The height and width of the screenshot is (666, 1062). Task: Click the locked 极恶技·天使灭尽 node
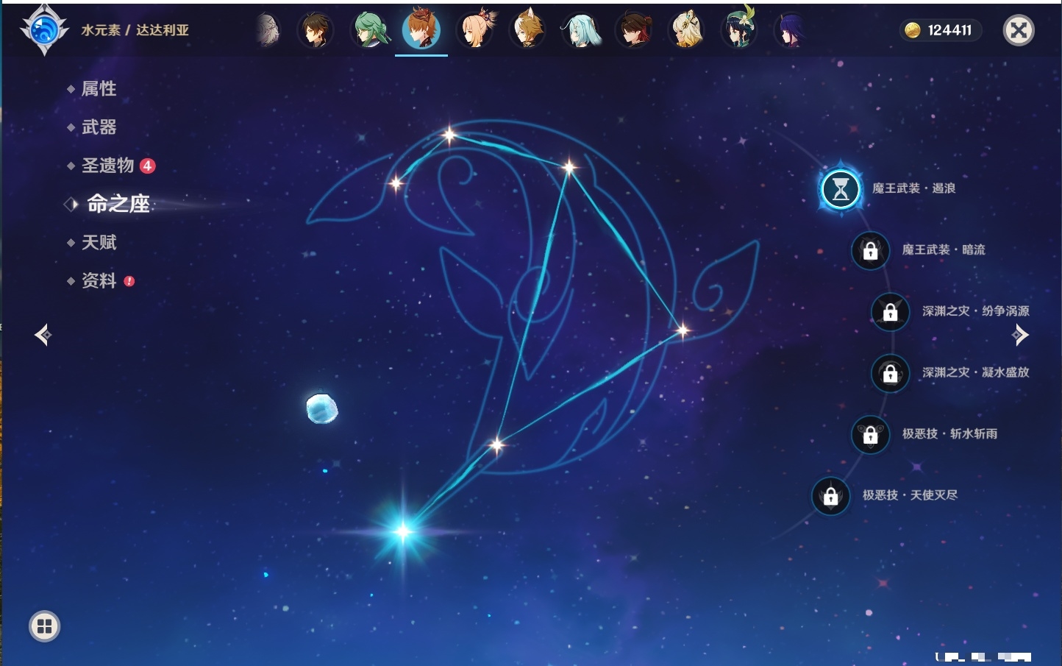(x=830, y=496)
